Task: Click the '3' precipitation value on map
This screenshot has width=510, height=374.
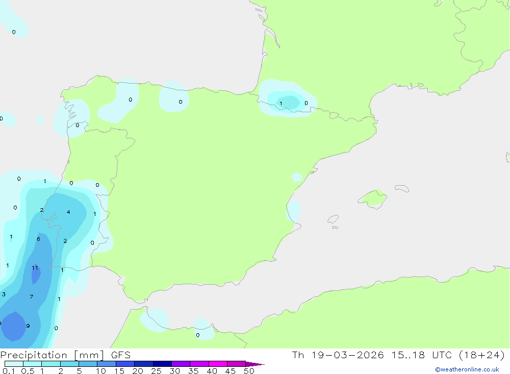Action: 4,294
